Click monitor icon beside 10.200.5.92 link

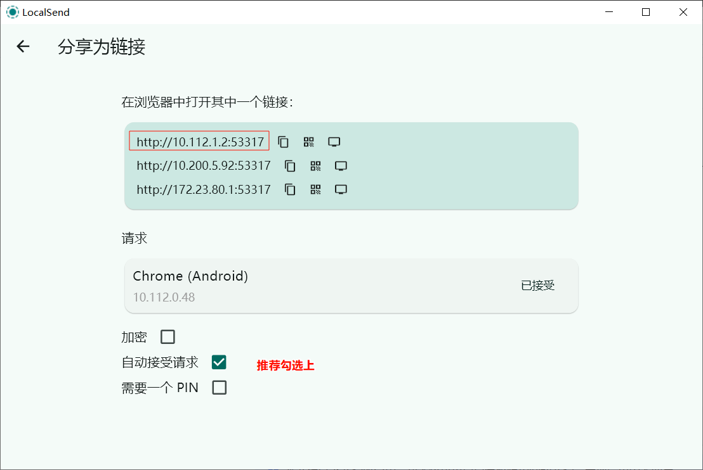point(341,166)
